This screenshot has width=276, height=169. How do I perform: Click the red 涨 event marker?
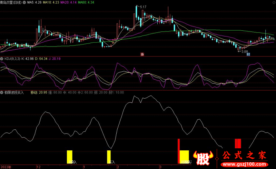(x=142, y=54)
